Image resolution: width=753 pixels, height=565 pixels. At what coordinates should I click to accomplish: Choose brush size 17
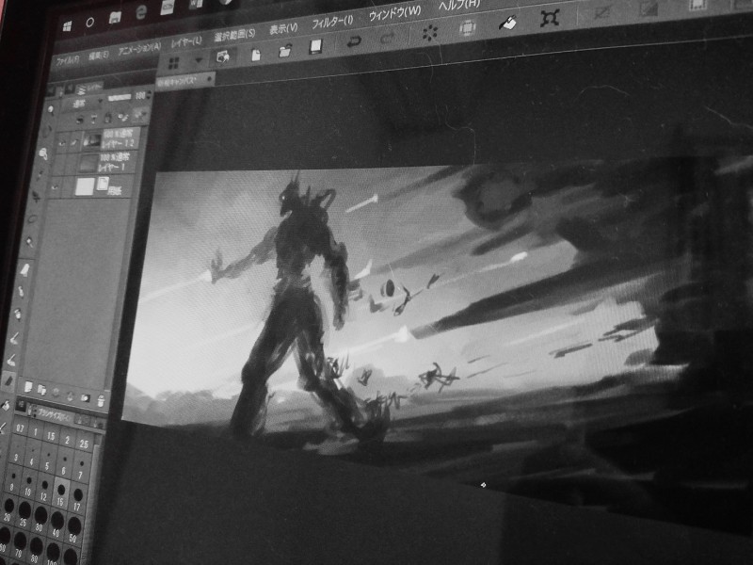(x=78, y=499)
